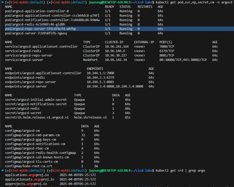Click configmap/argocd-cm name

[x=22, y=131]
